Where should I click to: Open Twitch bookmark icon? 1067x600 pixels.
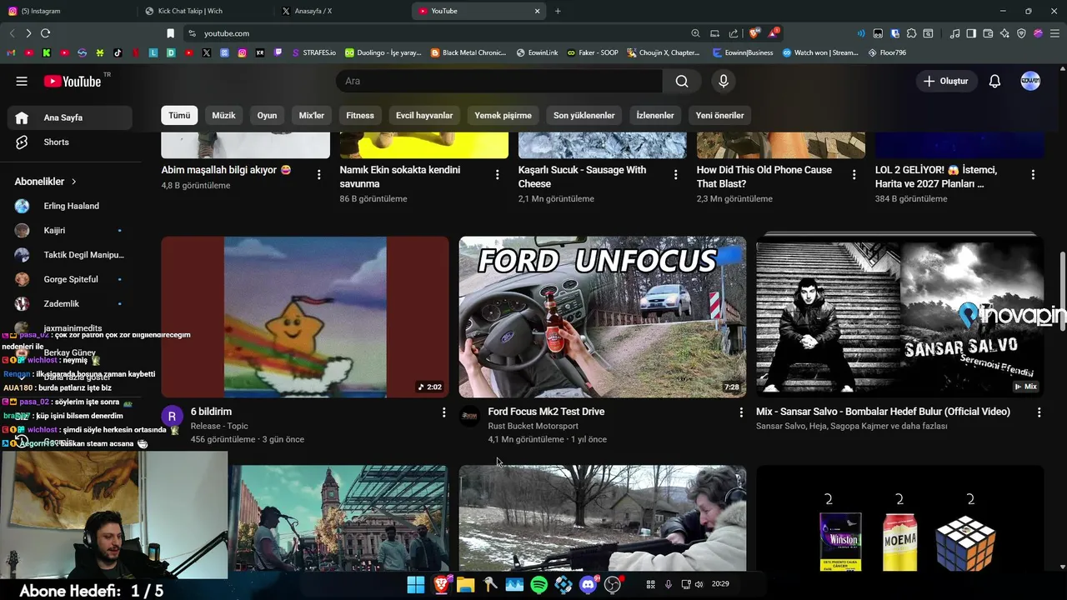(x=278, y=52)
